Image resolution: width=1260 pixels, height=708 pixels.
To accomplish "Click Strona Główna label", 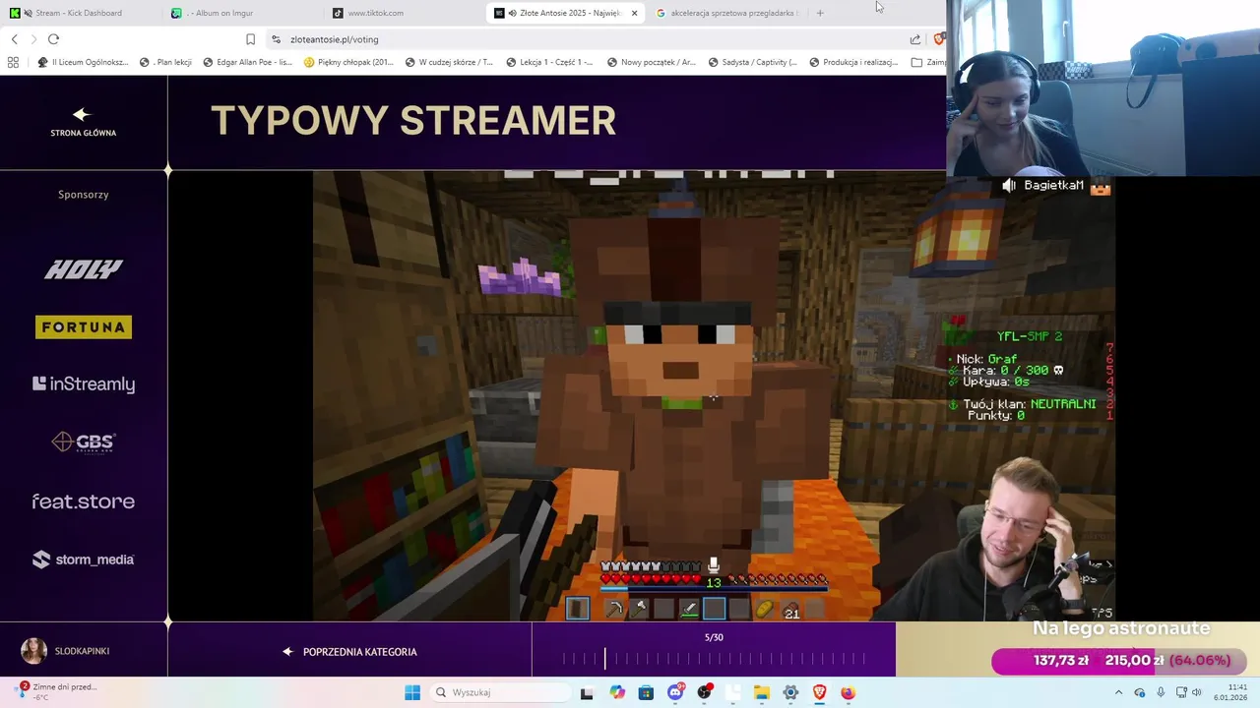I will 84,133.
